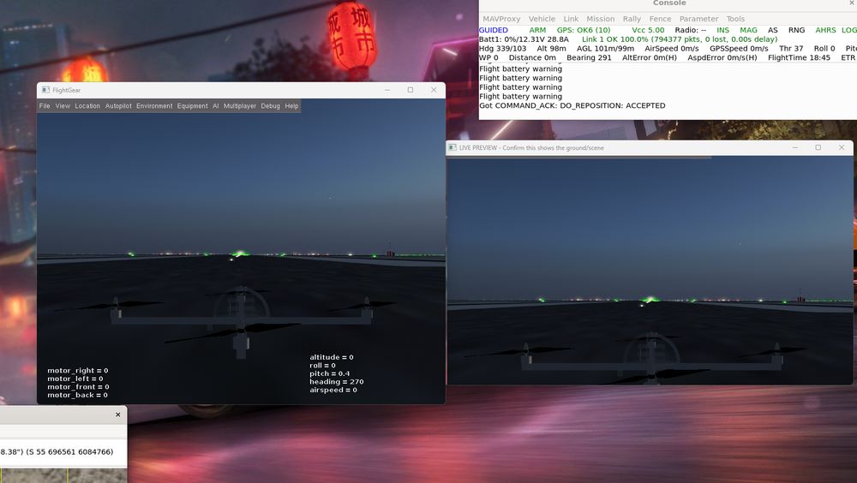
Task: Open the MAVProxy menu in Console
Action: [501, 19]
